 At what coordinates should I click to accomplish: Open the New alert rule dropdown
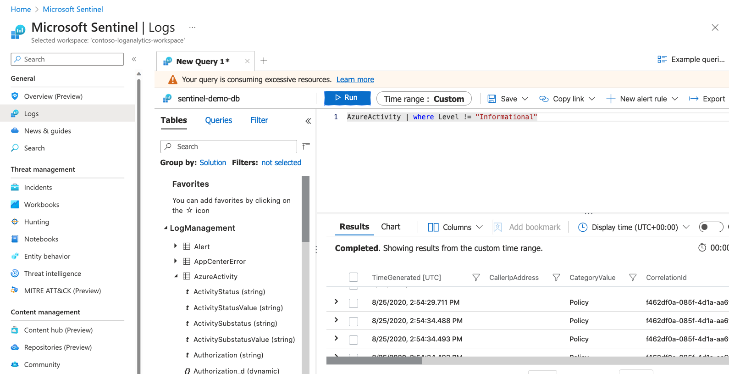[675, 99]
